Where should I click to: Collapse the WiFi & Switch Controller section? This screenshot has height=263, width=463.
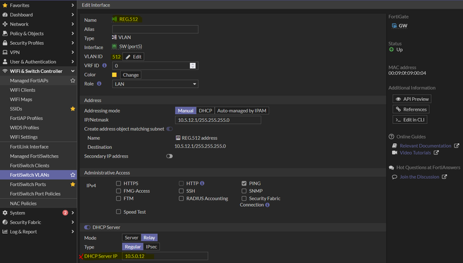(x=38, y=71)
